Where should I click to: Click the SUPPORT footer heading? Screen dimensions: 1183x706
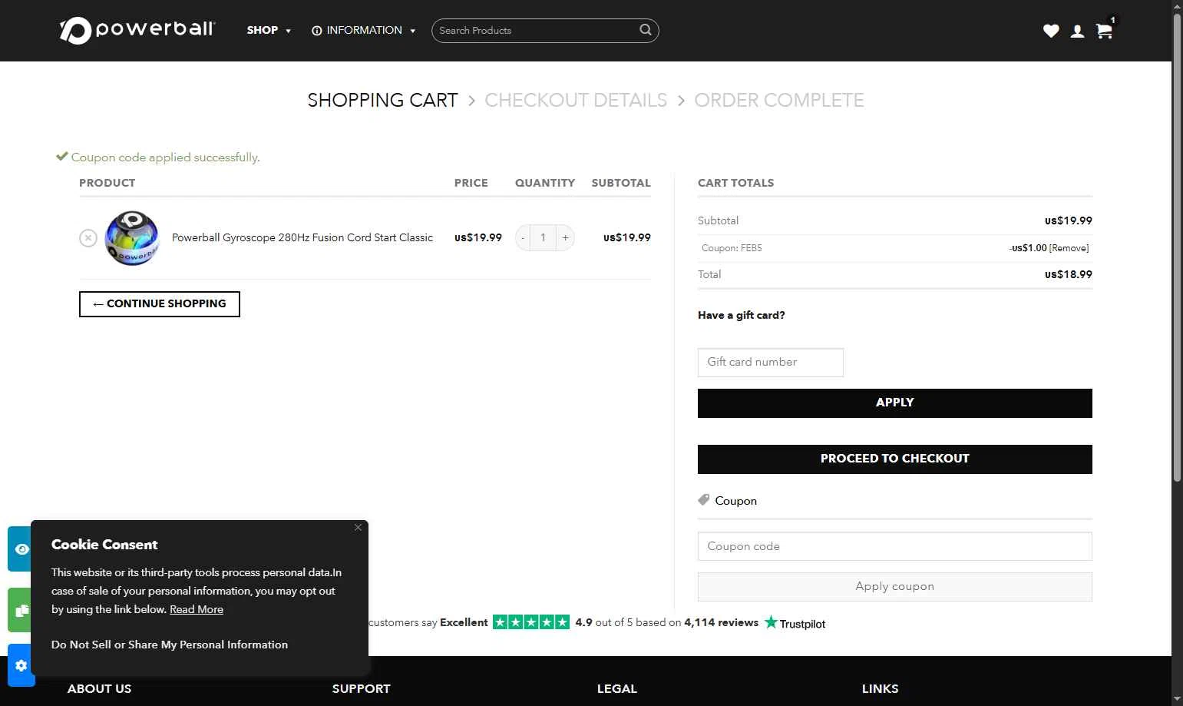361,688
